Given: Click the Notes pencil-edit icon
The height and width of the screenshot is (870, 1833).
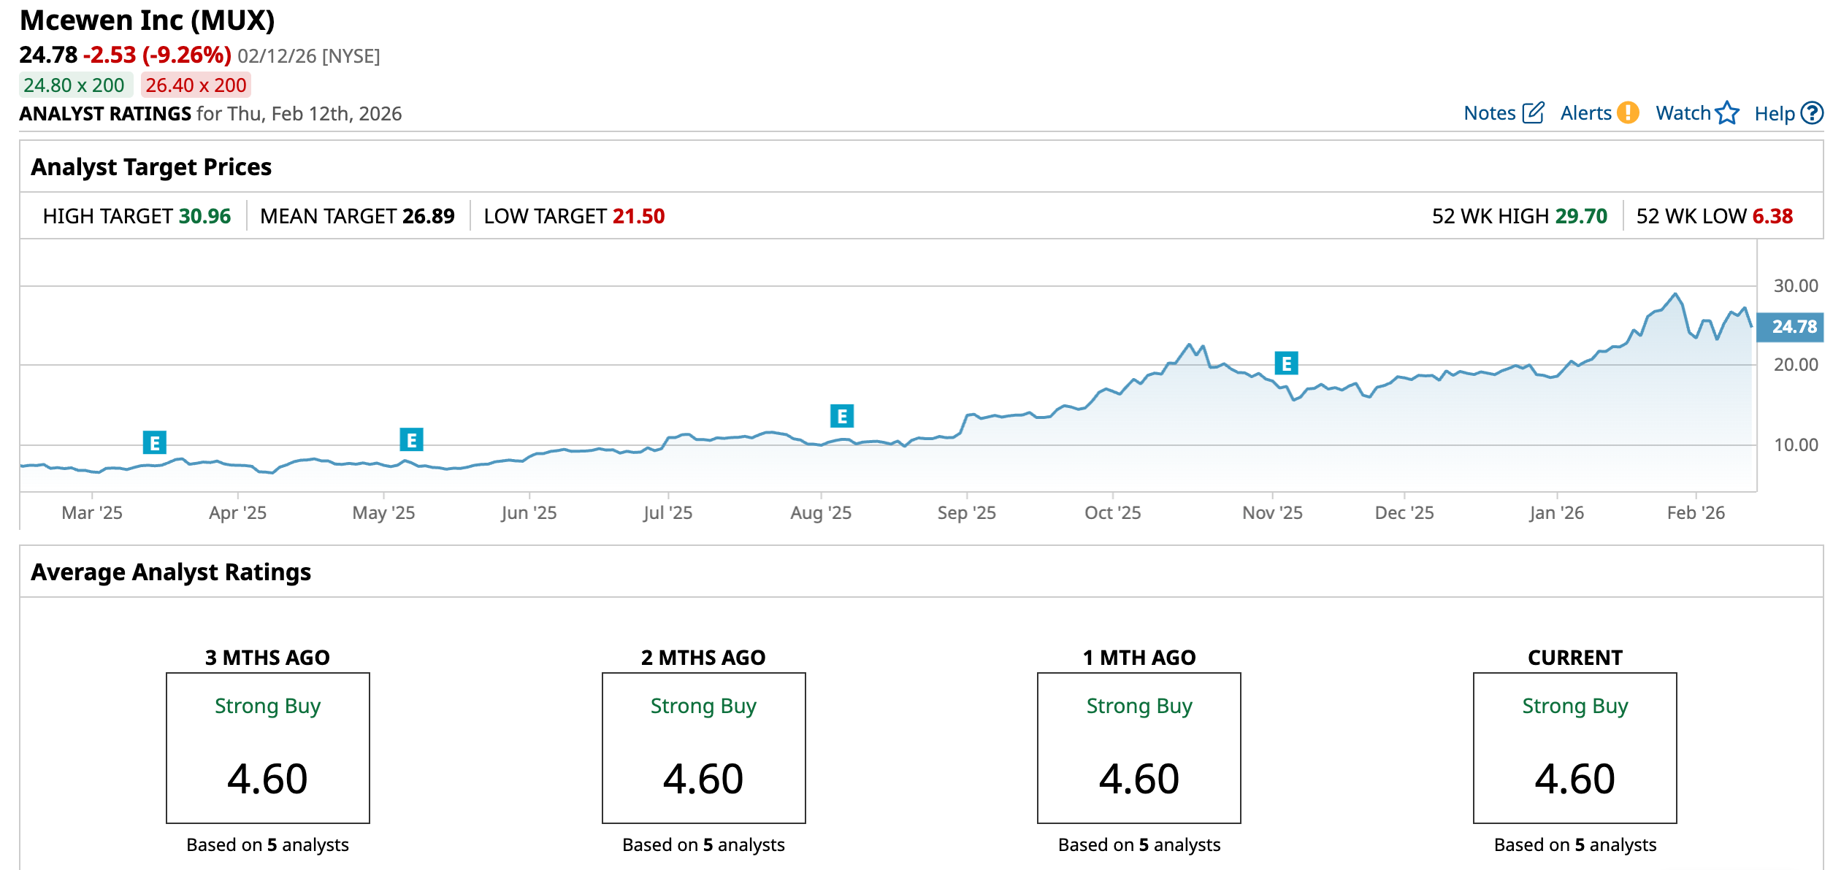Looking at the screenshot, I should click(1533, 113).
